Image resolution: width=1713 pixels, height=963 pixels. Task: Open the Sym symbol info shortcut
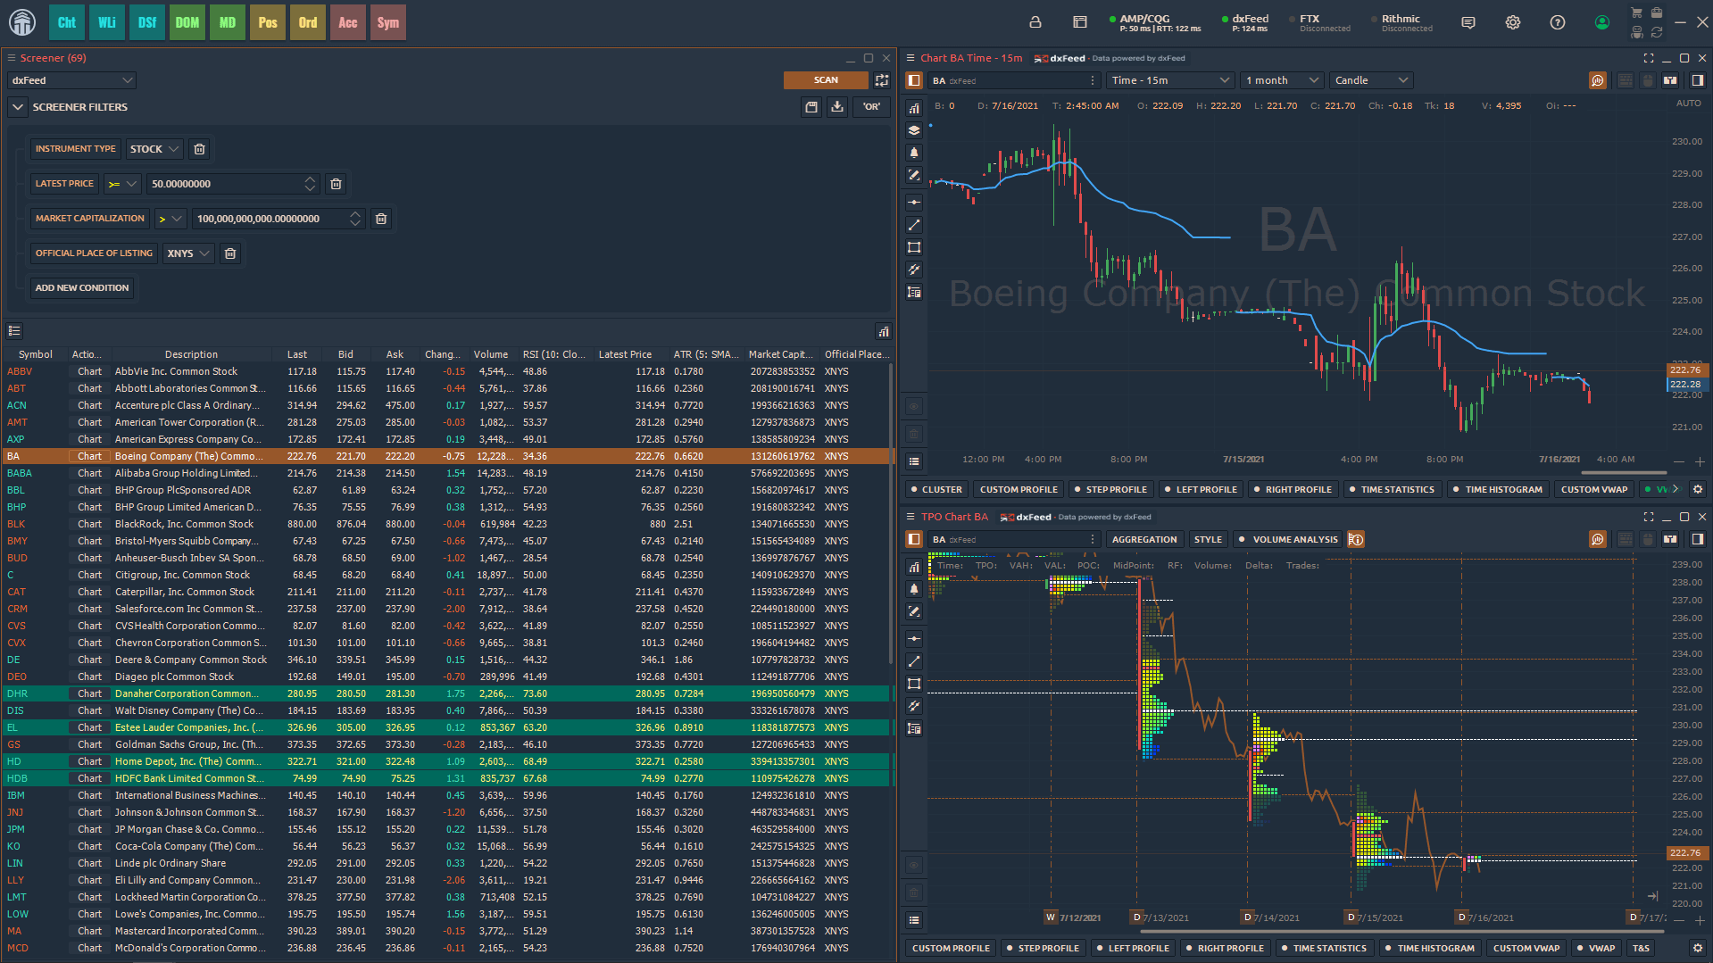(388, 22)
